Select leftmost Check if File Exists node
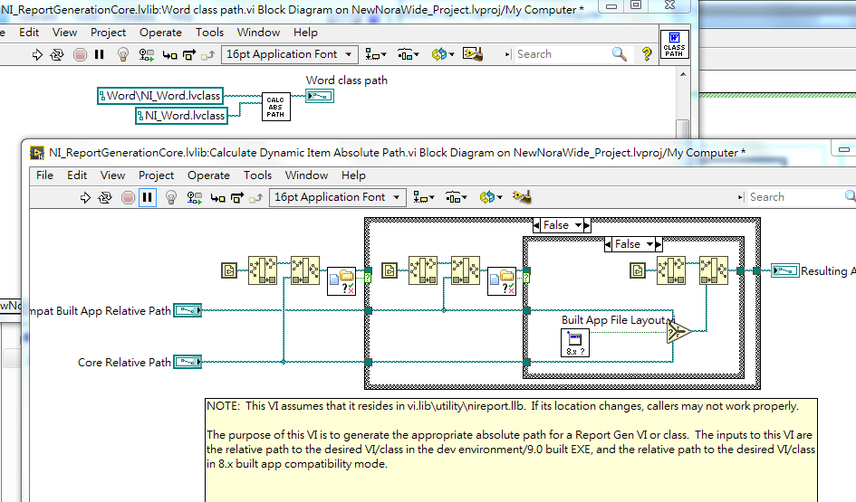Screen dimensions: 856x502 tap(341, 281)
